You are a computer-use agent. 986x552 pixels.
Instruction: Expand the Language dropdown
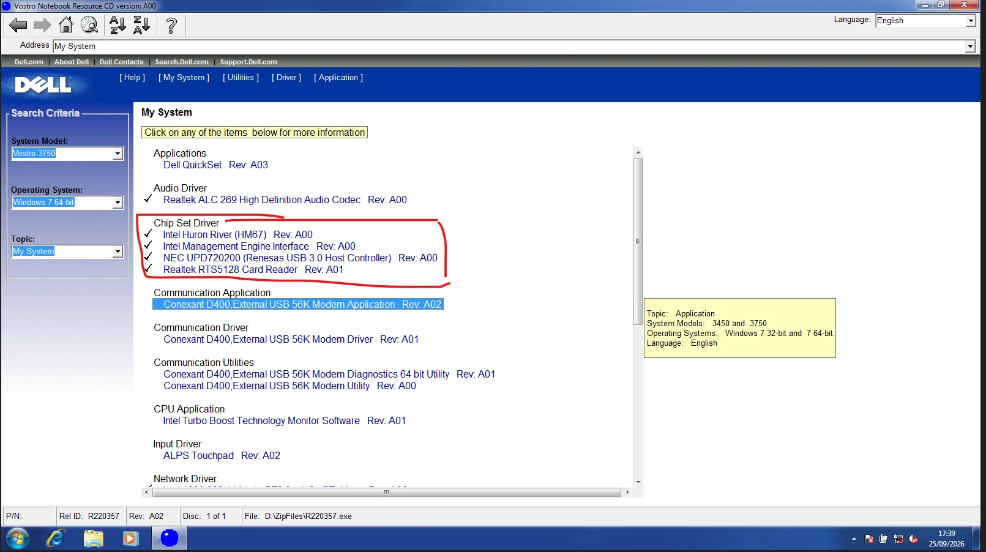click(x=971, y=21)
